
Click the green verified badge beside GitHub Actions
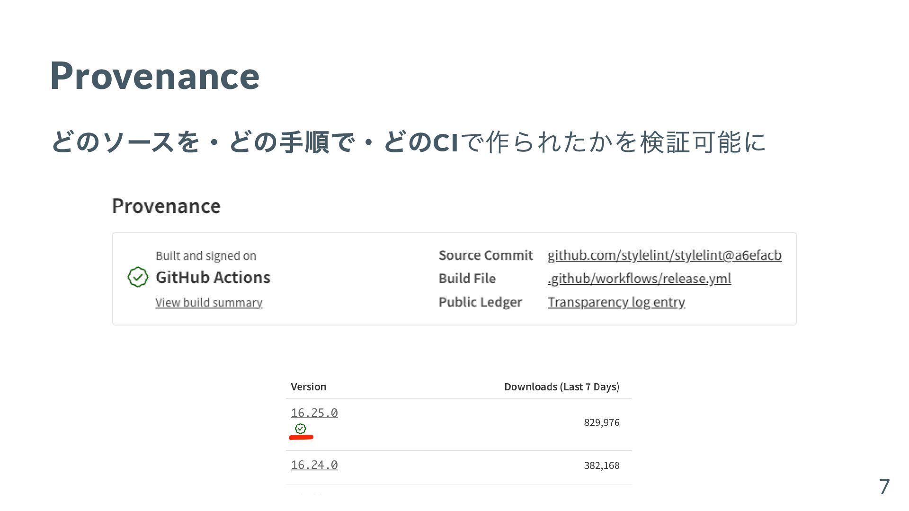(x=138, y=277)
